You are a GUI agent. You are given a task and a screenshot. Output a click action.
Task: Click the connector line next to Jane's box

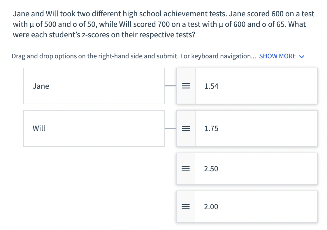170,86
